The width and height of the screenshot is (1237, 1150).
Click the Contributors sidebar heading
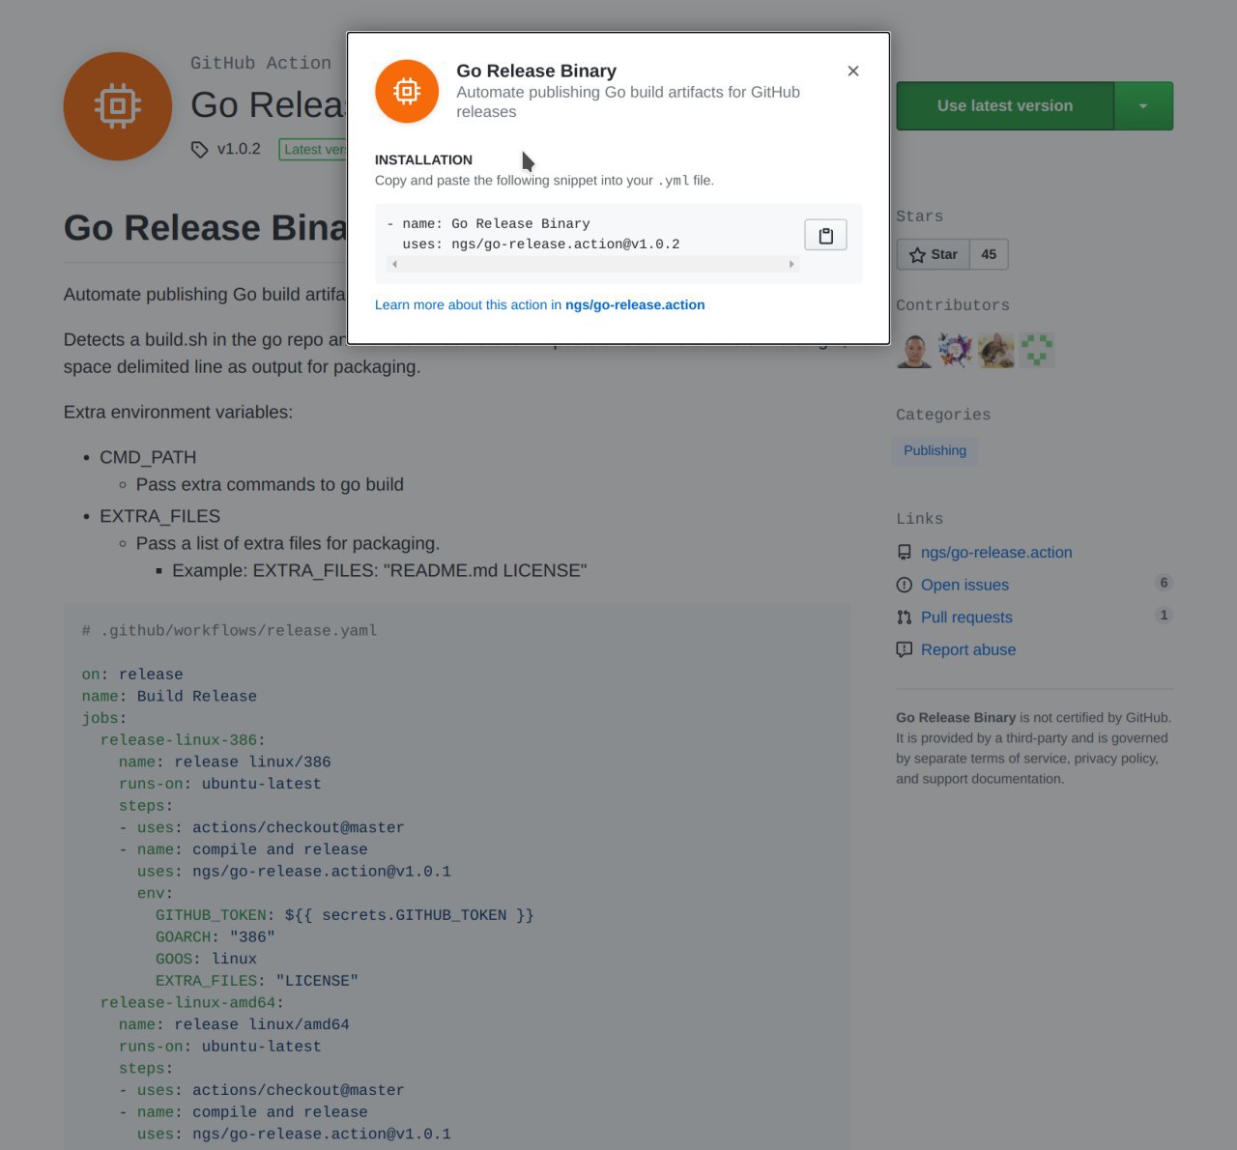(953, 305)
